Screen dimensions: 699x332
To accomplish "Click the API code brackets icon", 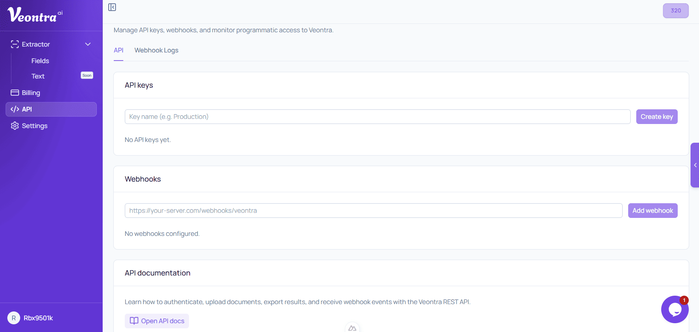I will click(x=15, y=109).
